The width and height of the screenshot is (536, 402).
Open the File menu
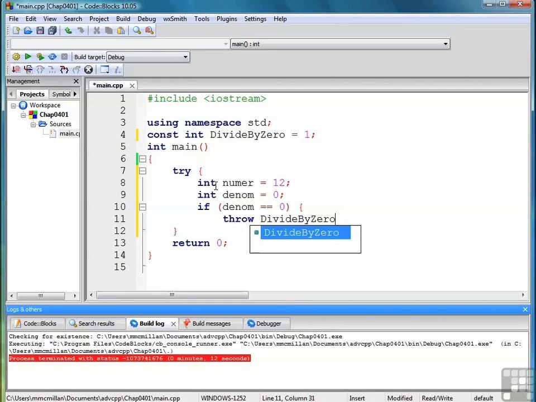(13, 19)
